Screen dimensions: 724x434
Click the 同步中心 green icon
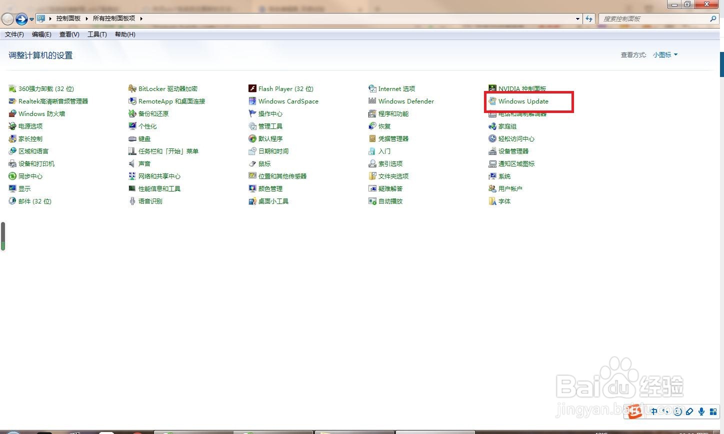pyautogui.click(x=12, y=176)
